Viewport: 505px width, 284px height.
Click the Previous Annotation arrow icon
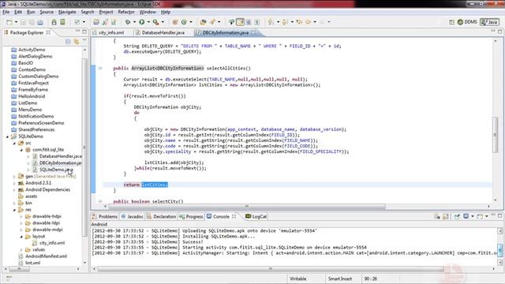[285, 22]
